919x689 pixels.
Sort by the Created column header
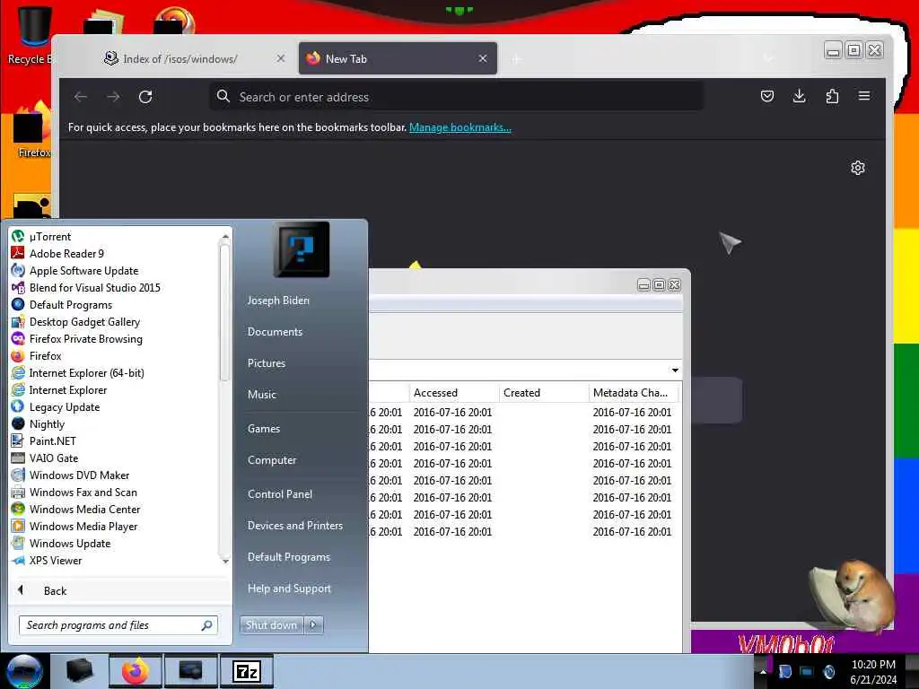click(543, 393)
